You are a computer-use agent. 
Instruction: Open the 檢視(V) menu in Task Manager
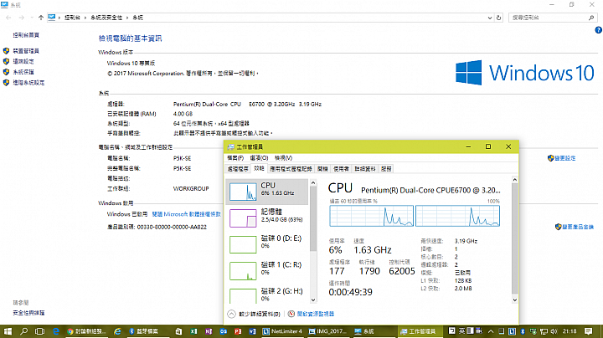coord(283,158)
